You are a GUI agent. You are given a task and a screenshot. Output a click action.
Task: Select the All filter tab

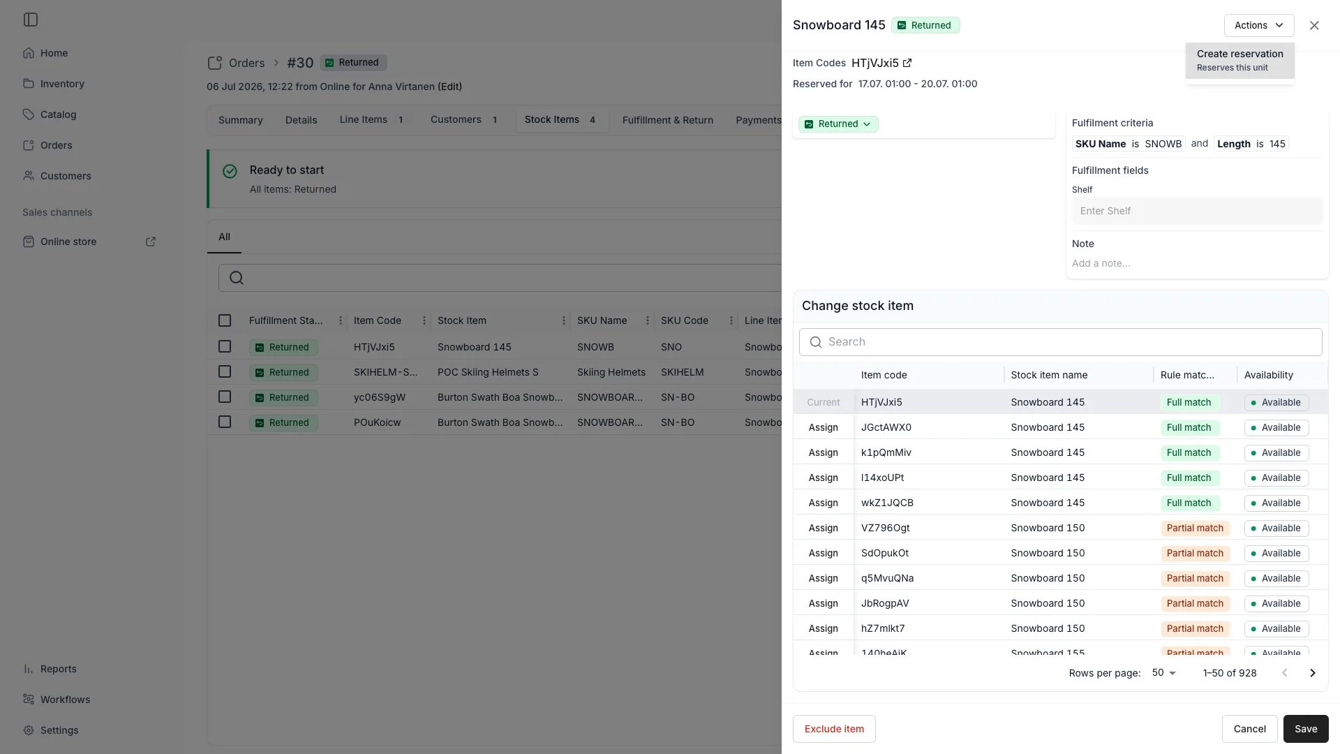224,237
